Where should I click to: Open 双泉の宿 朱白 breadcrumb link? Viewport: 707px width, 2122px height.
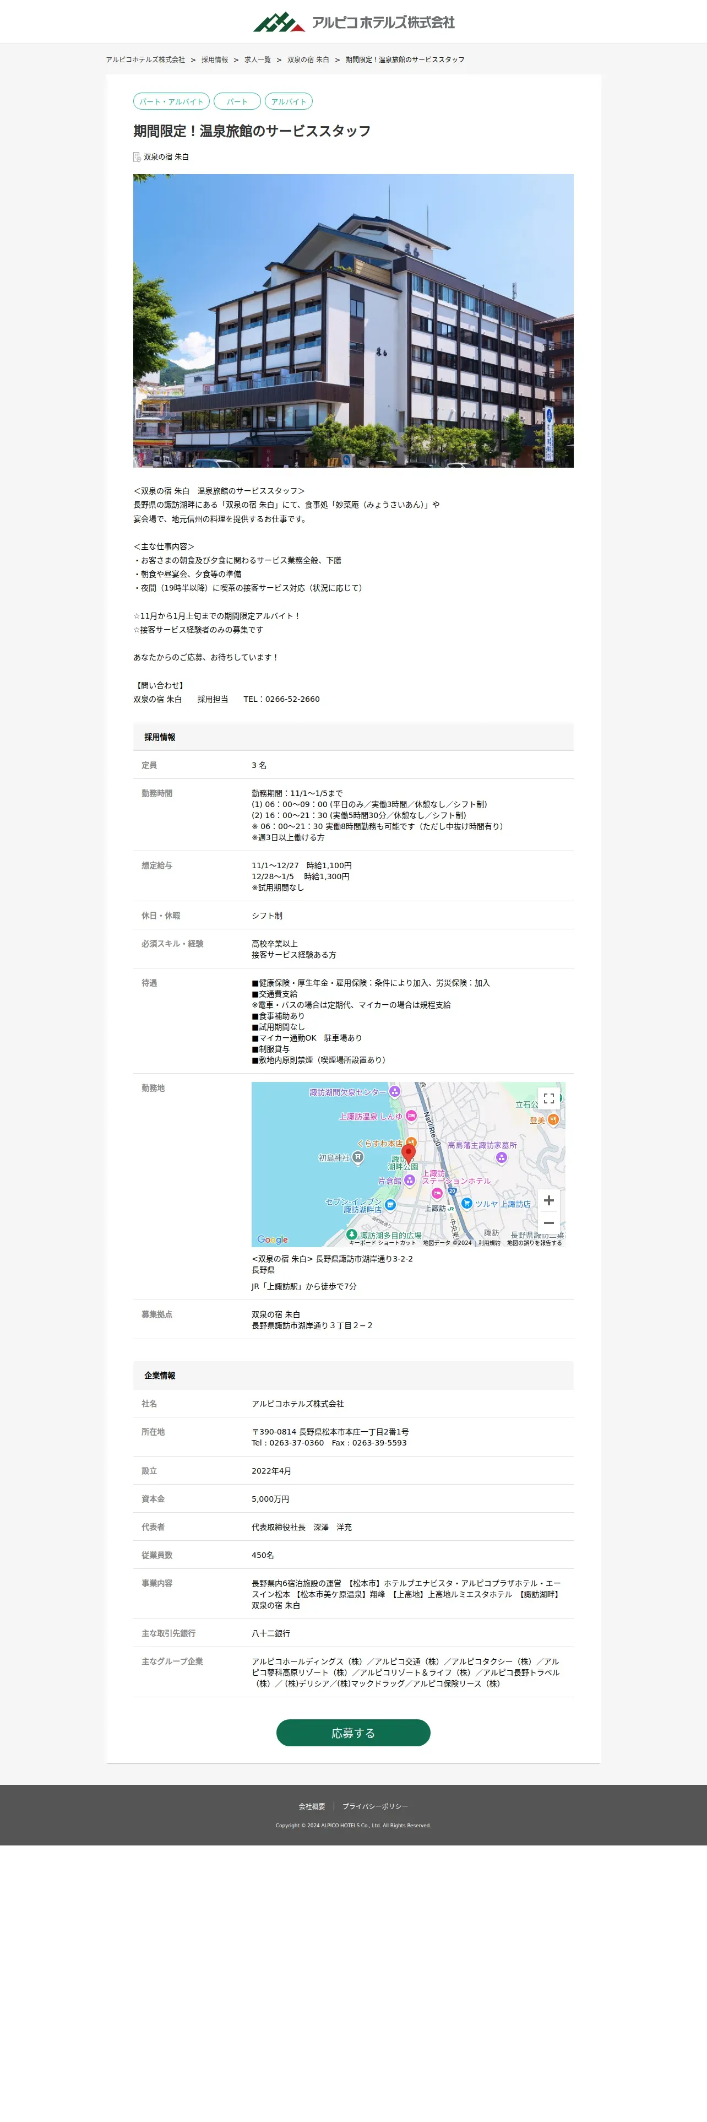point(308,59)
